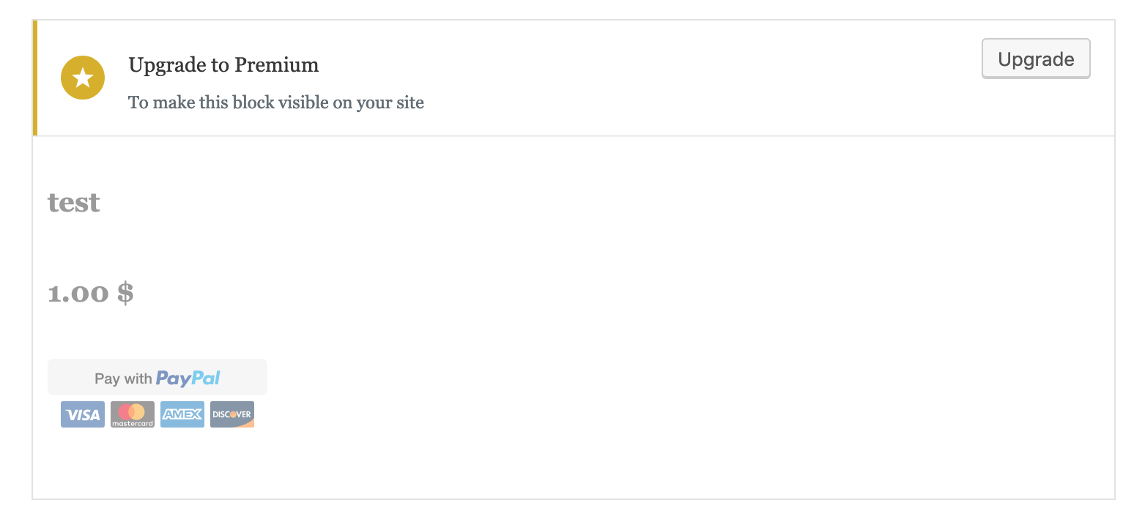Click the Upgrade button
This screenshot has width=1134, height=511.
click(1035, 59)
